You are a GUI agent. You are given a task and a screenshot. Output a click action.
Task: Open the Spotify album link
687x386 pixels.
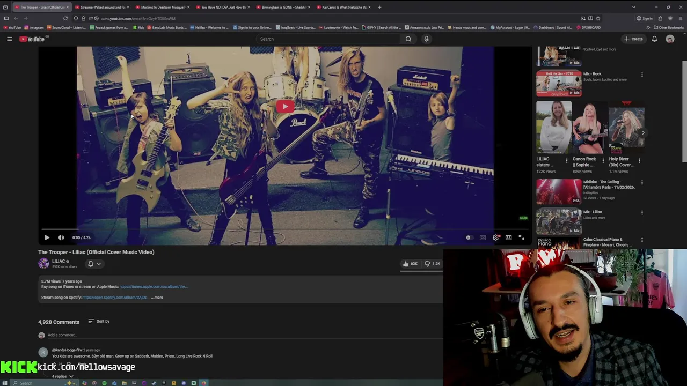pos(115,298)
